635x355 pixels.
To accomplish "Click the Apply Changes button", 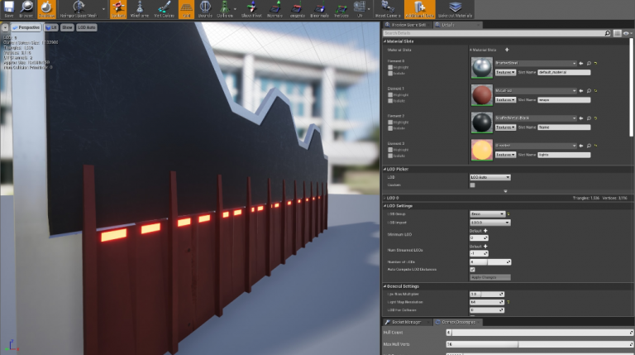I will point(490,277).
